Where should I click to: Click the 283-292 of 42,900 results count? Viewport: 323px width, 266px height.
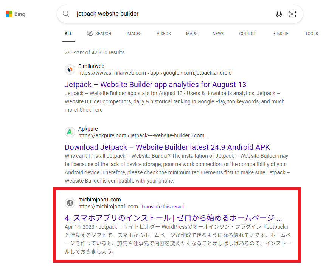click(x=95, y=52)
